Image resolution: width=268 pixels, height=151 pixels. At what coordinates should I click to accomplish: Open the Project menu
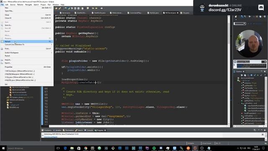click(43, 5)
